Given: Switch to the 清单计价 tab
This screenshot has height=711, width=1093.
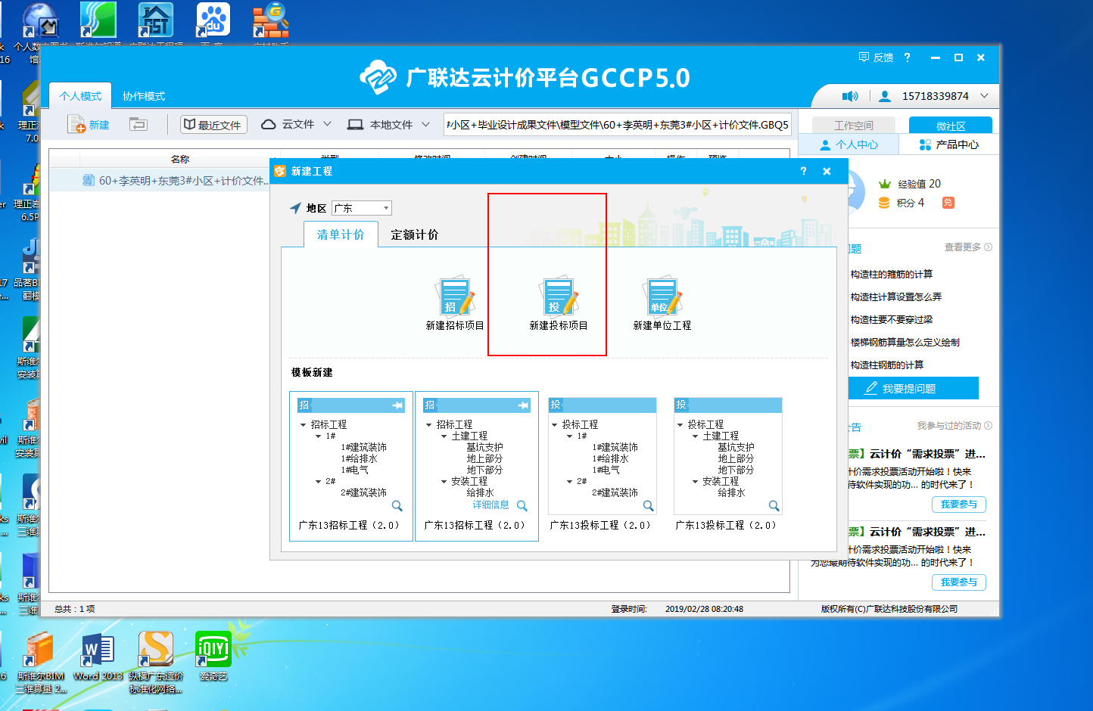Looking at the screenshot, I should 341,234.
